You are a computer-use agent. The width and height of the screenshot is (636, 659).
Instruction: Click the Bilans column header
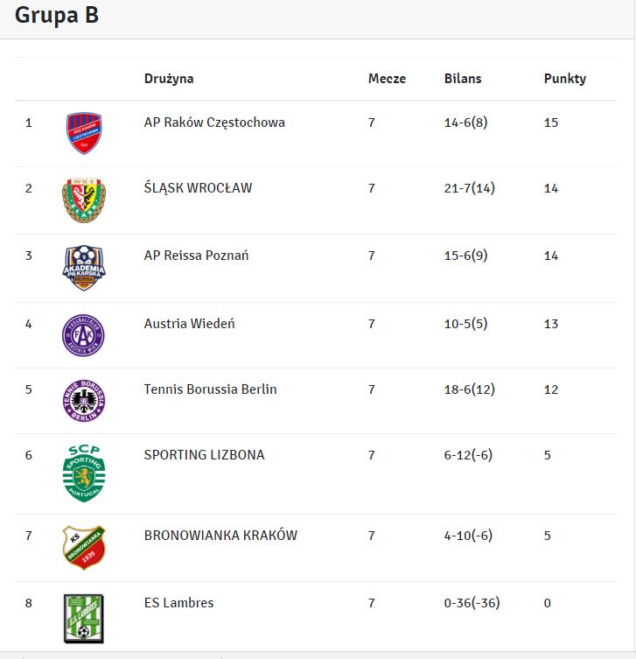(x=463, y=79)
